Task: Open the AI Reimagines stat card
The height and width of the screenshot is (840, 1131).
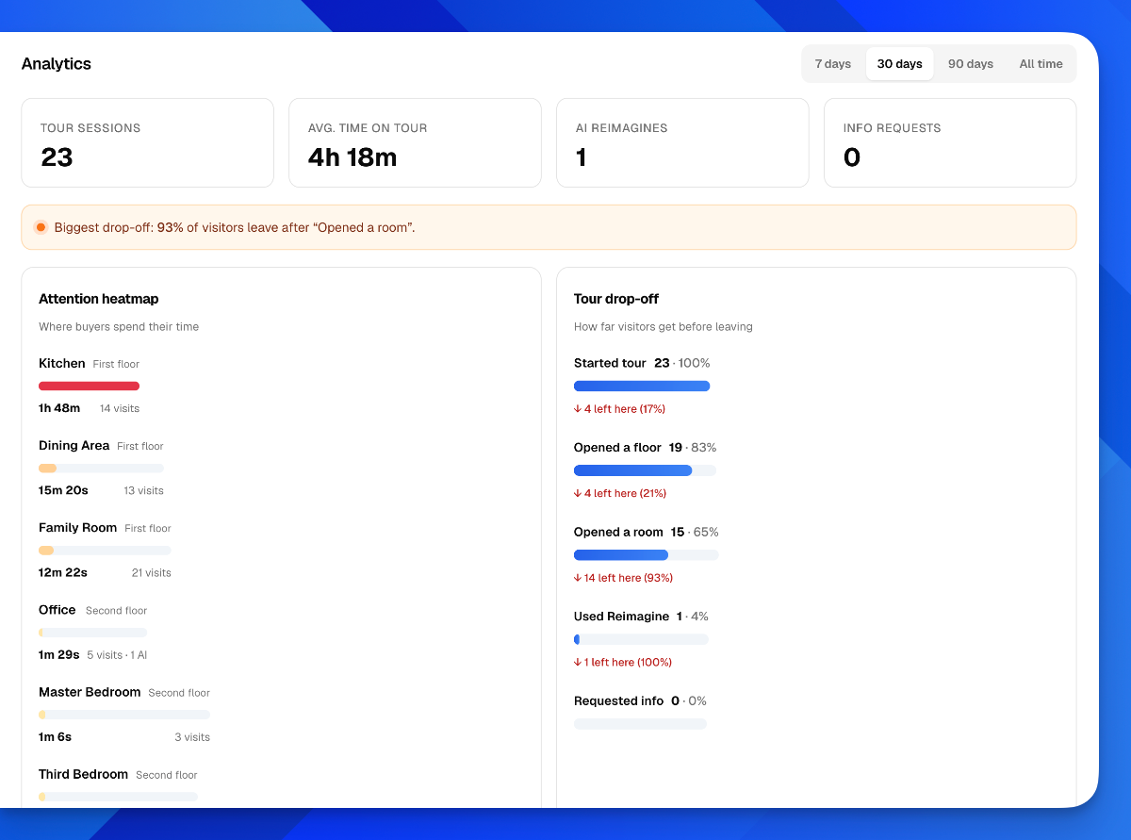Action: (683, 143)
